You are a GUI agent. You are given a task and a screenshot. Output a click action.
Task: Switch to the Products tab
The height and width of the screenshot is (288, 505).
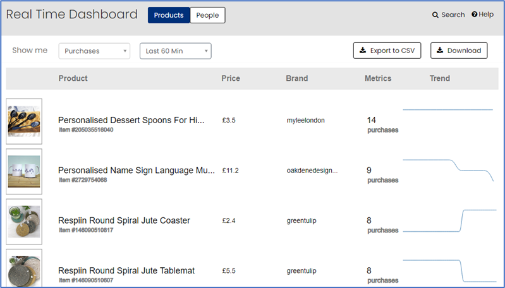pos(169,15)
